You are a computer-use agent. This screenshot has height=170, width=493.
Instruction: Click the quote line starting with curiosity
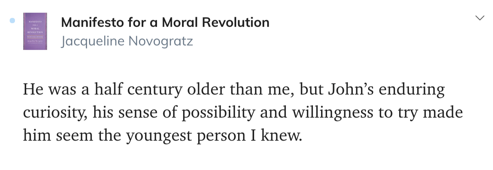click(x=243, y=113)
